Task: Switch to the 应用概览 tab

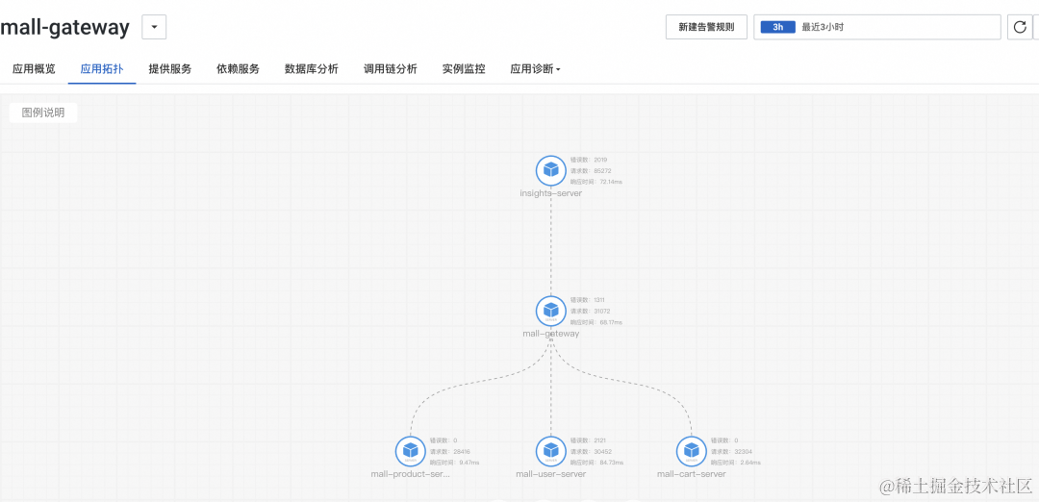Action: tap(34, 69)
